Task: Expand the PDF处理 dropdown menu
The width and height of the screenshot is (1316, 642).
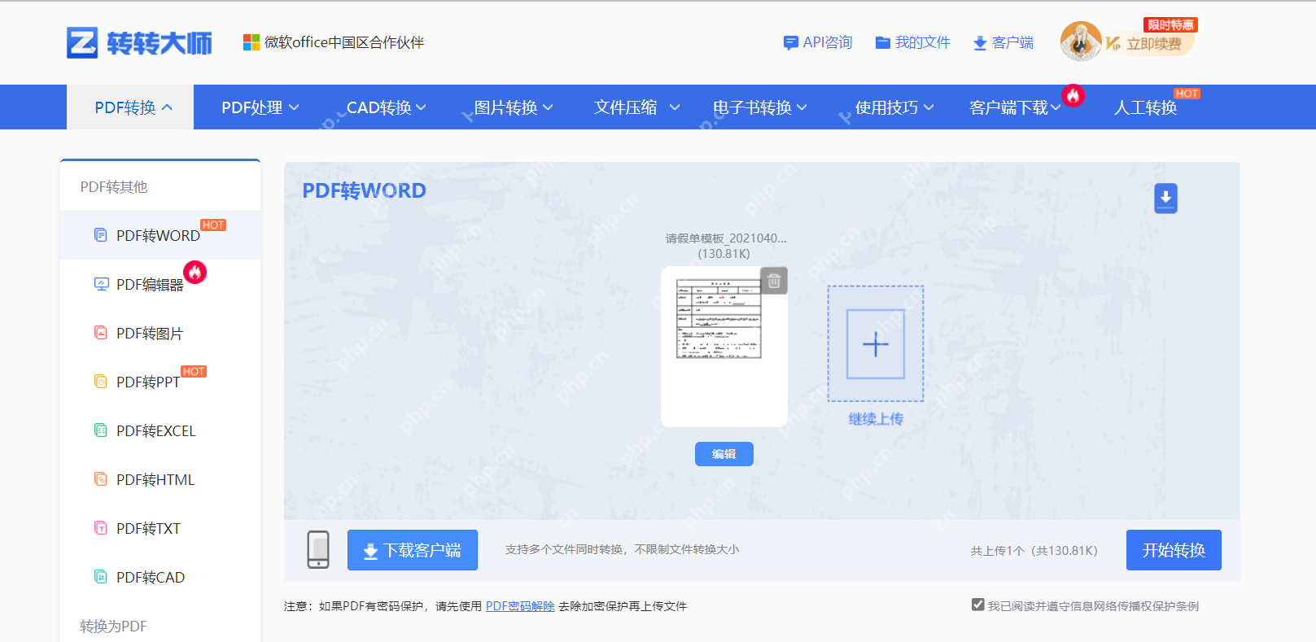Action: coord(260,107)
